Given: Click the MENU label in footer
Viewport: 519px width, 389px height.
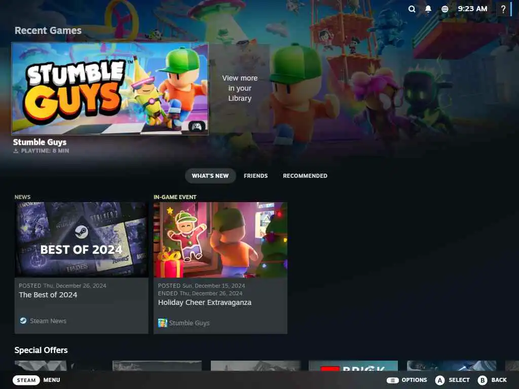Looking at the screenshot, I should pyautogui.click(x=52, y=380).
